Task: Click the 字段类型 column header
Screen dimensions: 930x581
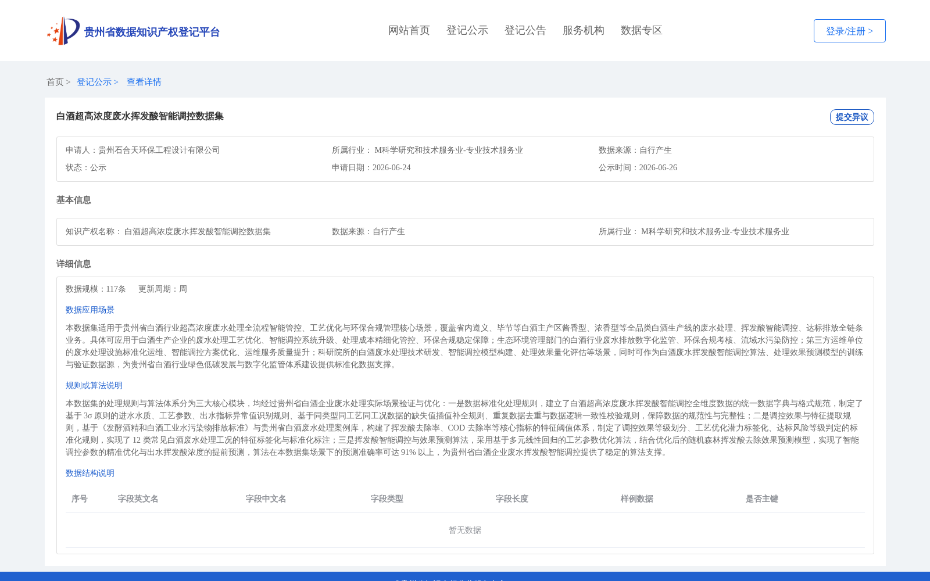Action: click(387, 498)
